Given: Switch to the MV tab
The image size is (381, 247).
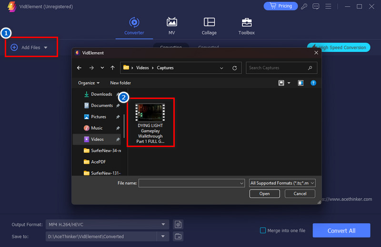Looking at the screenshot, I should coord(172,26).
